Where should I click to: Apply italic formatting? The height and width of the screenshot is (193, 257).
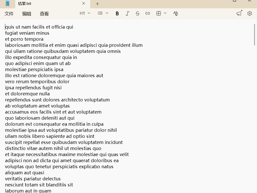tap(127, 13)
